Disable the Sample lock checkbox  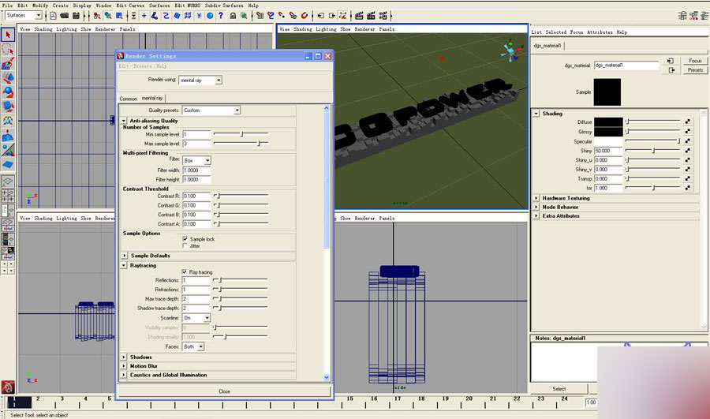(185, 239)
